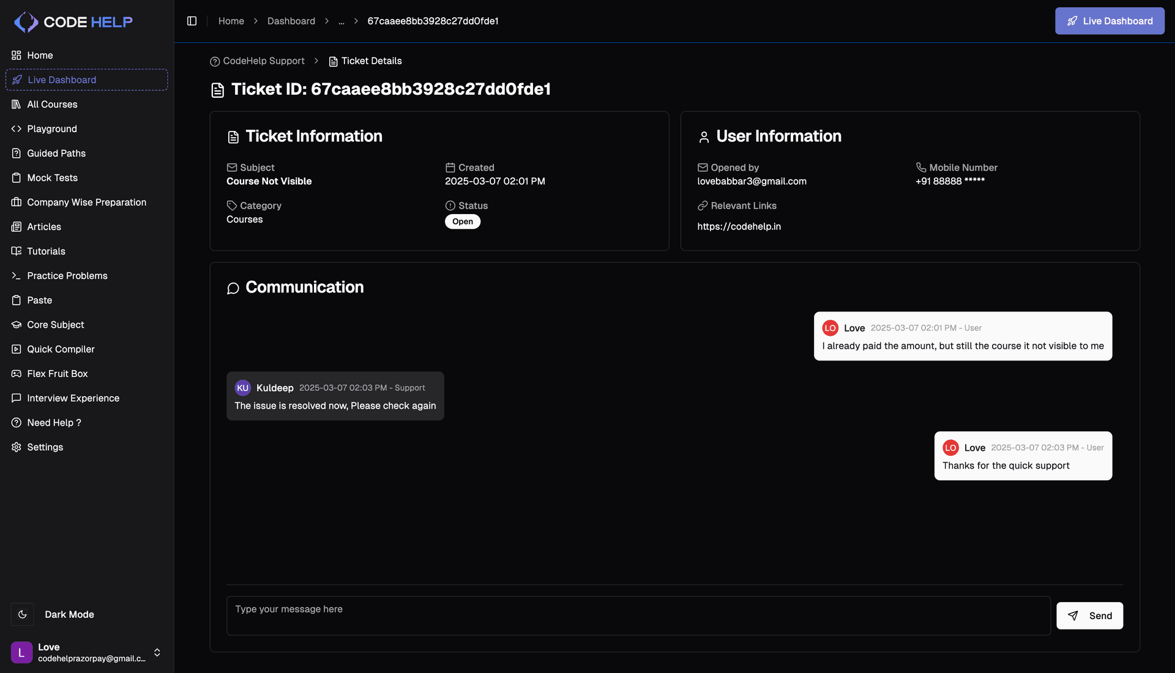The width and height of the screenshot is (1175, 673).
Task: Click the Dashboard breadcrumb link
Action: [x=291, y=21]
